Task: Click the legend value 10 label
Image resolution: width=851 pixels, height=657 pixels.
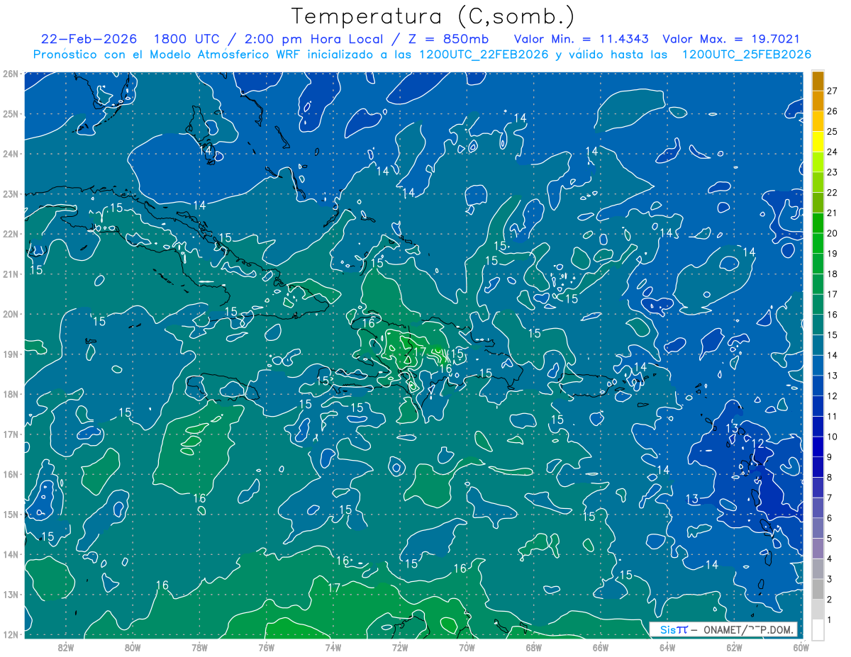Action: tap(832, 437)
